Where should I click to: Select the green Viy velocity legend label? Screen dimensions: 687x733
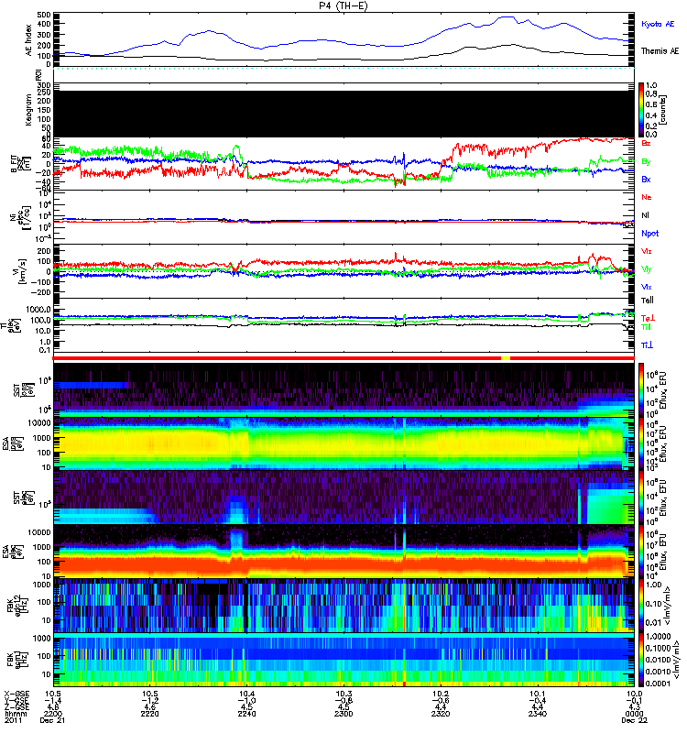(x=647, y=269)
